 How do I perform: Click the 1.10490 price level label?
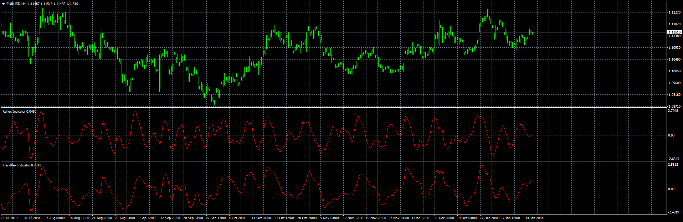675,60
